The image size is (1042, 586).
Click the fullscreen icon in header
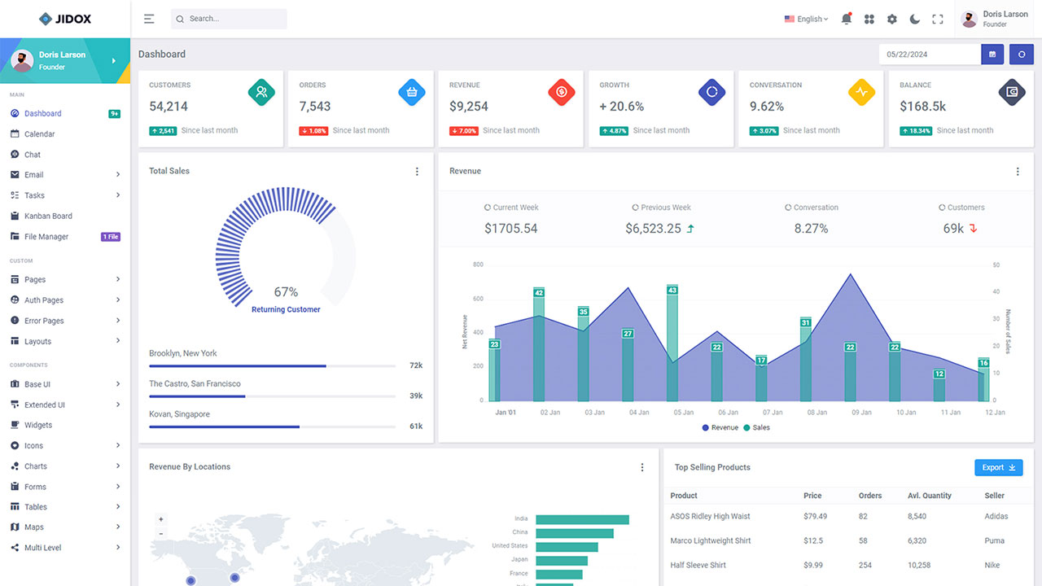click(938, 19)
